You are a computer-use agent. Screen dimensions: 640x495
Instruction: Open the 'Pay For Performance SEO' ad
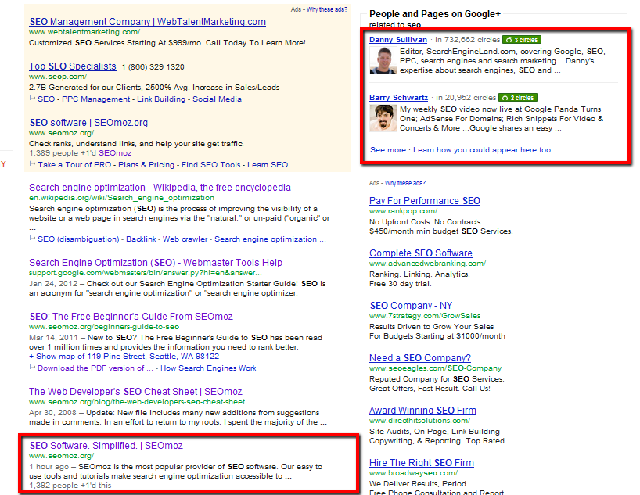click(425, 201)
